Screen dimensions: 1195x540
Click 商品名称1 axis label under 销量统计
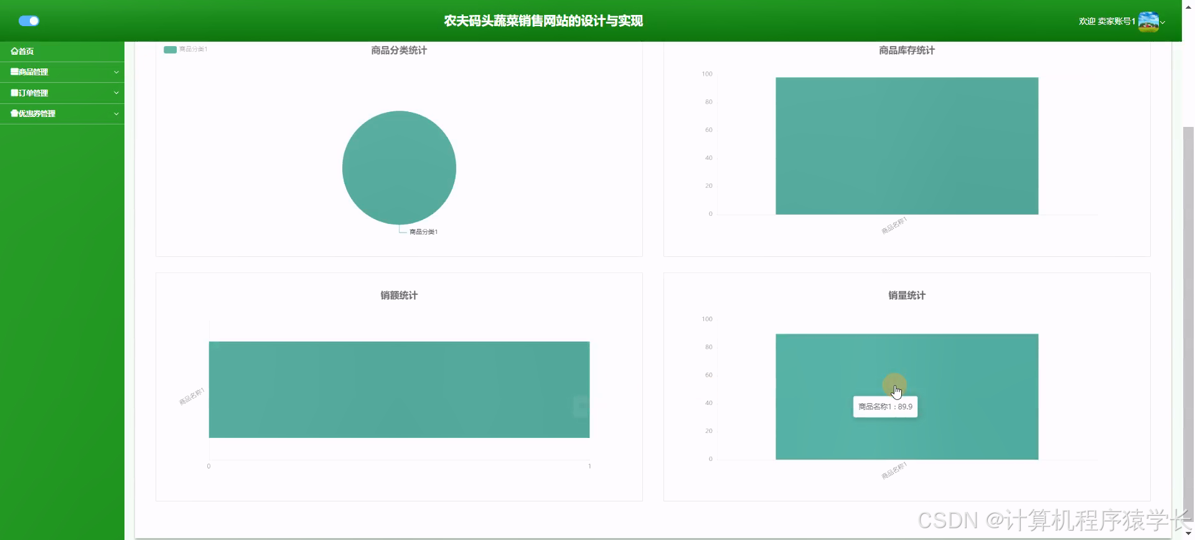tap(894, 470)
